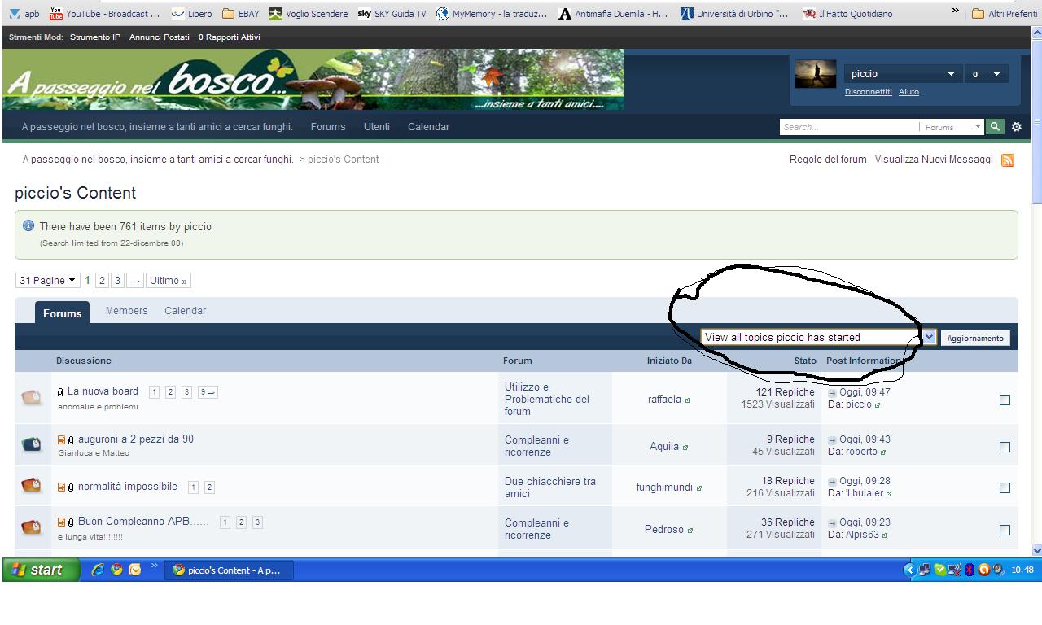Click inside the Search text field
The width and height of the screenshot is (1042, 625).
click(x=847, y=127)
